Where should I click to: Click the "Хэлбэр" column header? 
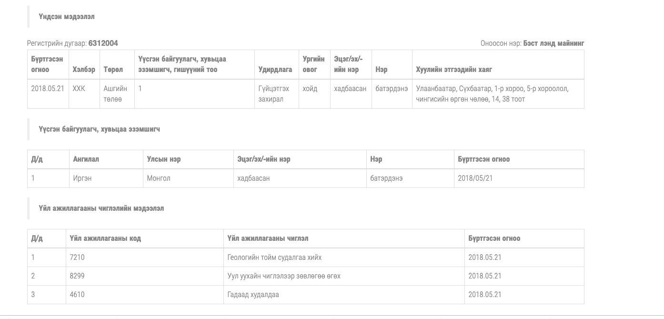tap(84, 70)
